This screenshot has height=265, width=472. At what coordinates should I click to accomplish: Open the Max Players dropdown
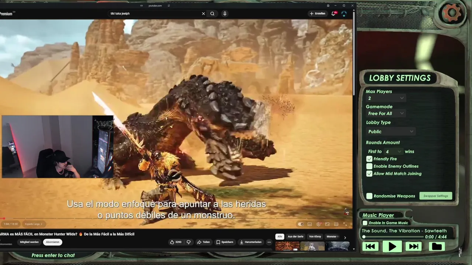pyautogui.click(x=386, y=98)
